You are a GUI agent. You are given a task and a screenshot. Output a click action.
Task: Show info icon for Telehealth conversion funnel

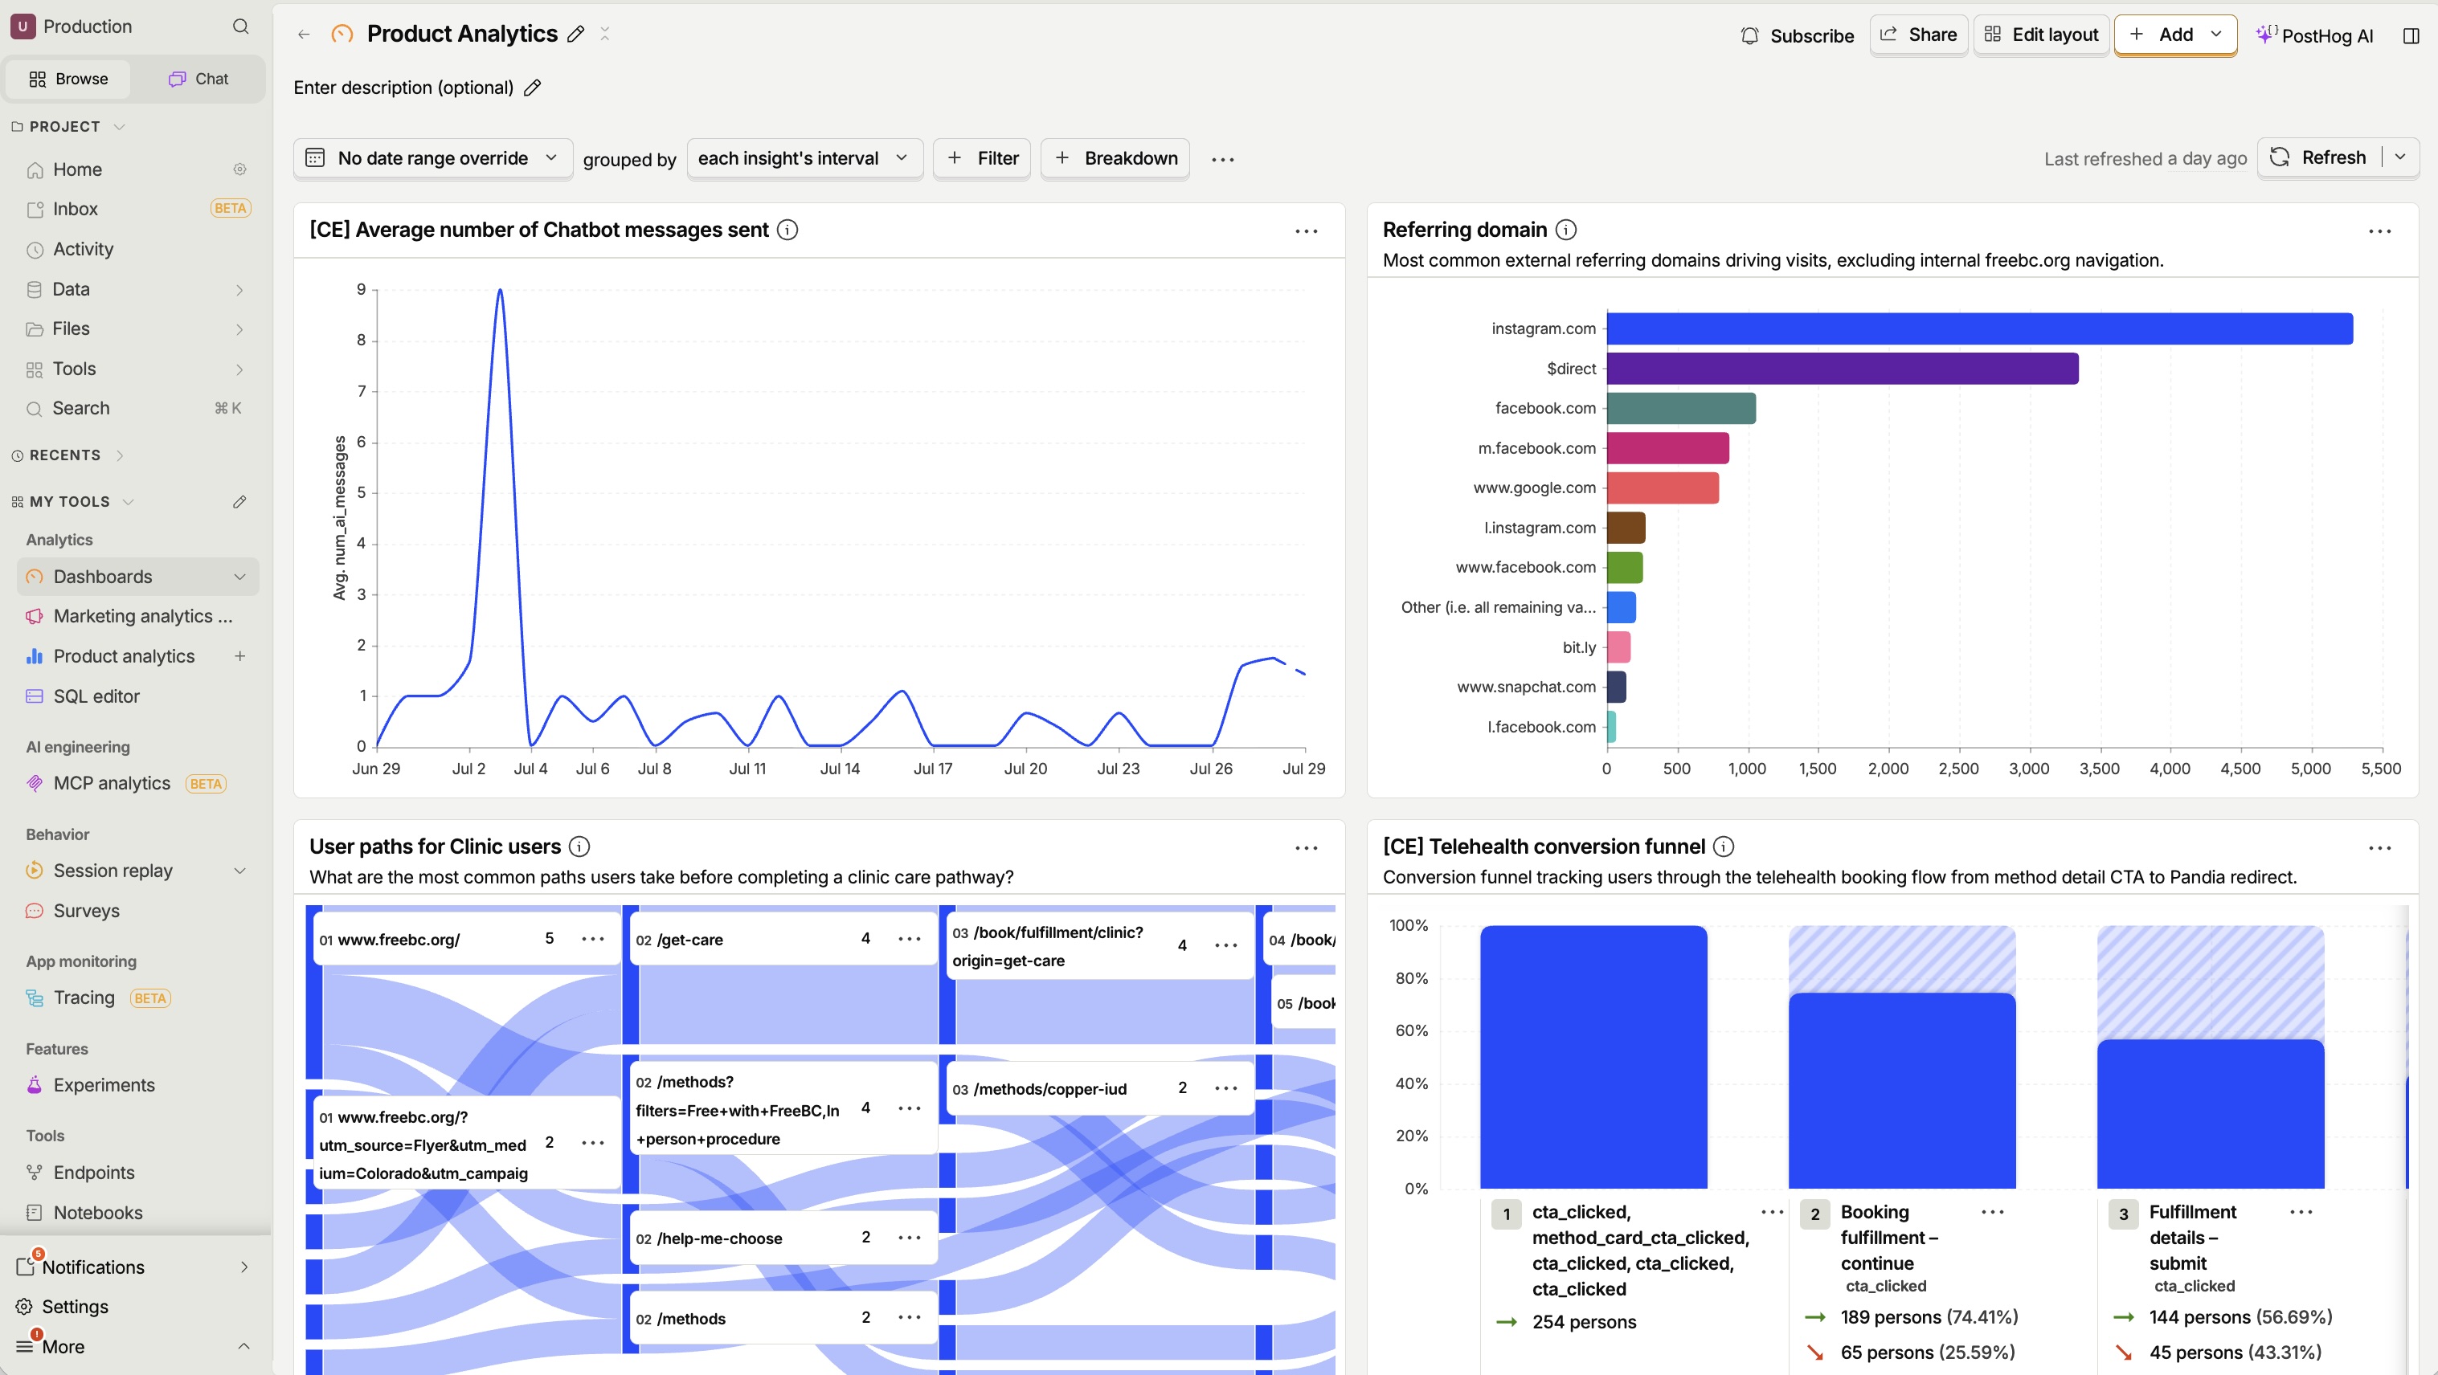point(1724,847)
